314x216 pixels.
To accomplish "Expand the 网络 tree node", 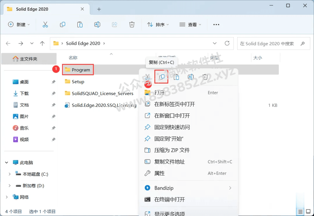I will click(x=7, y=197).
